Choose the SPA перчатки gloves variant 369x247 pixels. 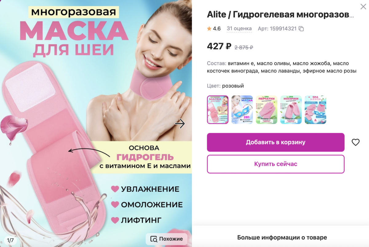point(266,110)
